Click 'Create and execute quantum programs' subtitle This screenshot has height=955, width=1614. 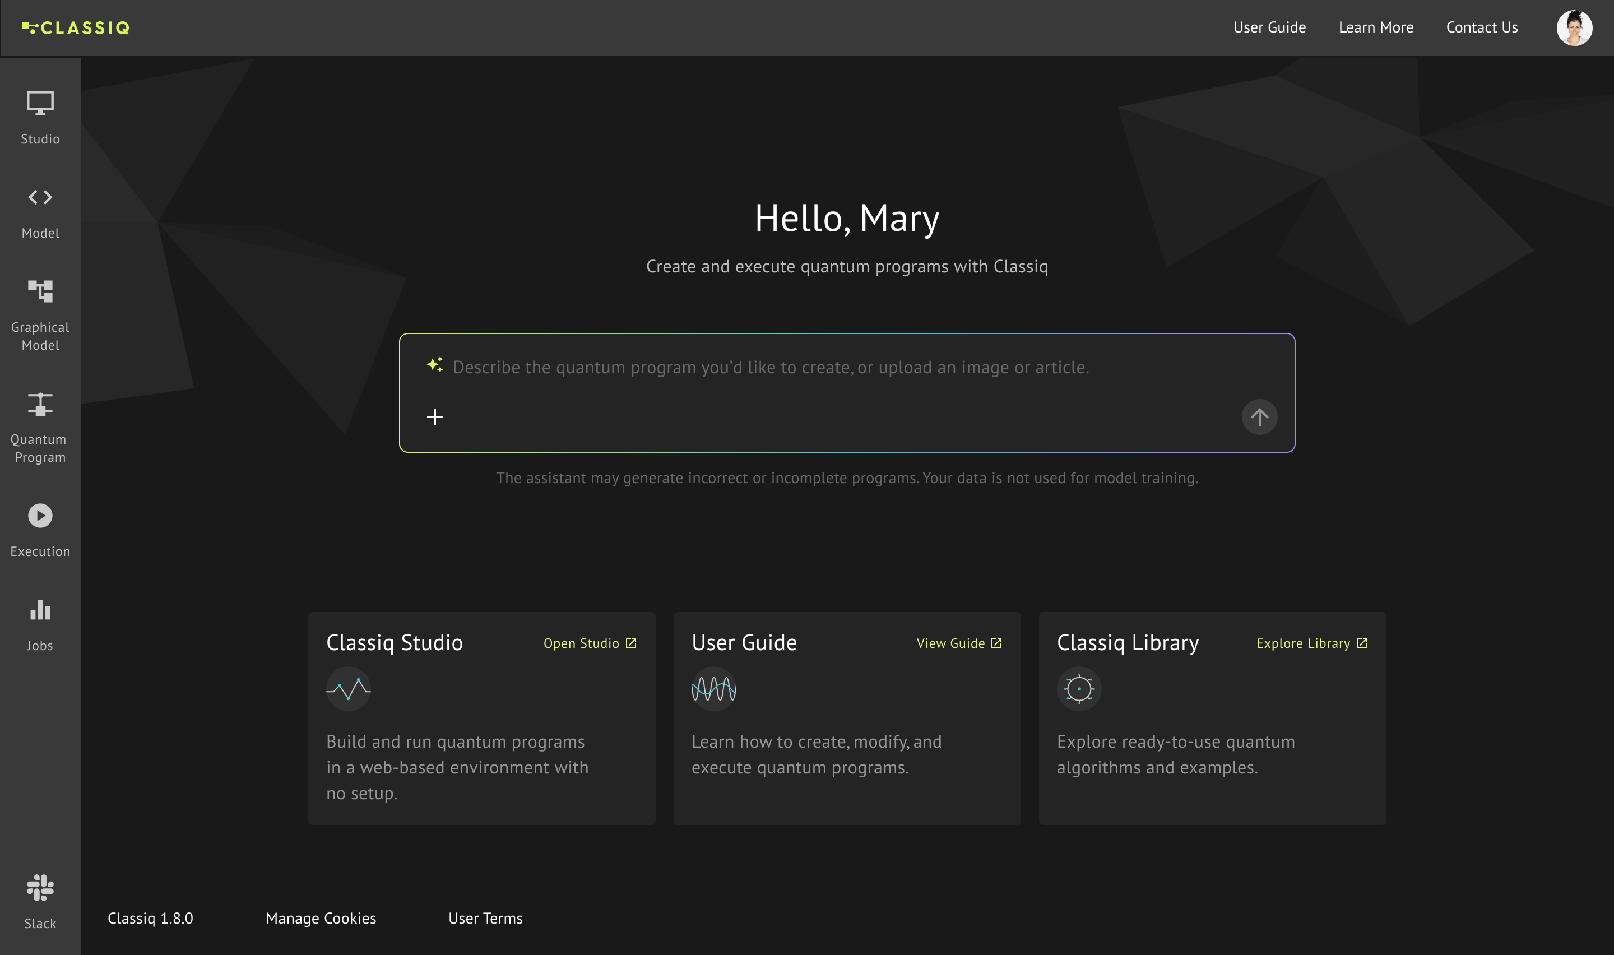847,266
